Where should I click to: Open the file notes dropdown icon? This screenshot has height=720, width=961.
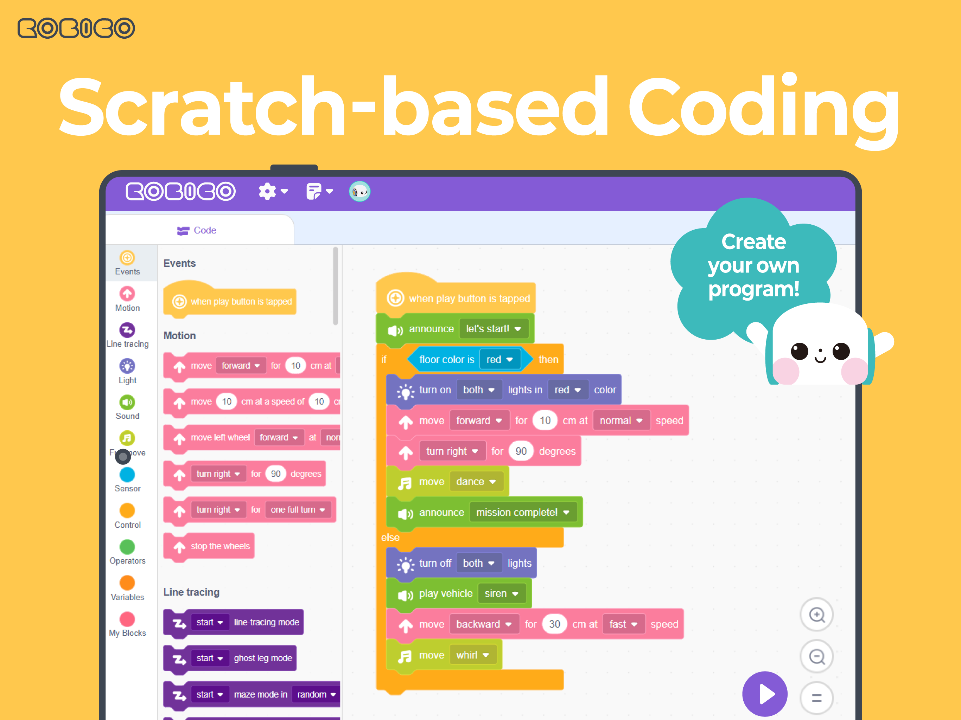pyautogui.click(x=319, y=191)
